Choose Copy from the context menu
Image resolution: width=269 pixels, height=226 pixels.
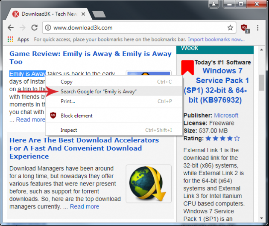(x=114, y=82)
